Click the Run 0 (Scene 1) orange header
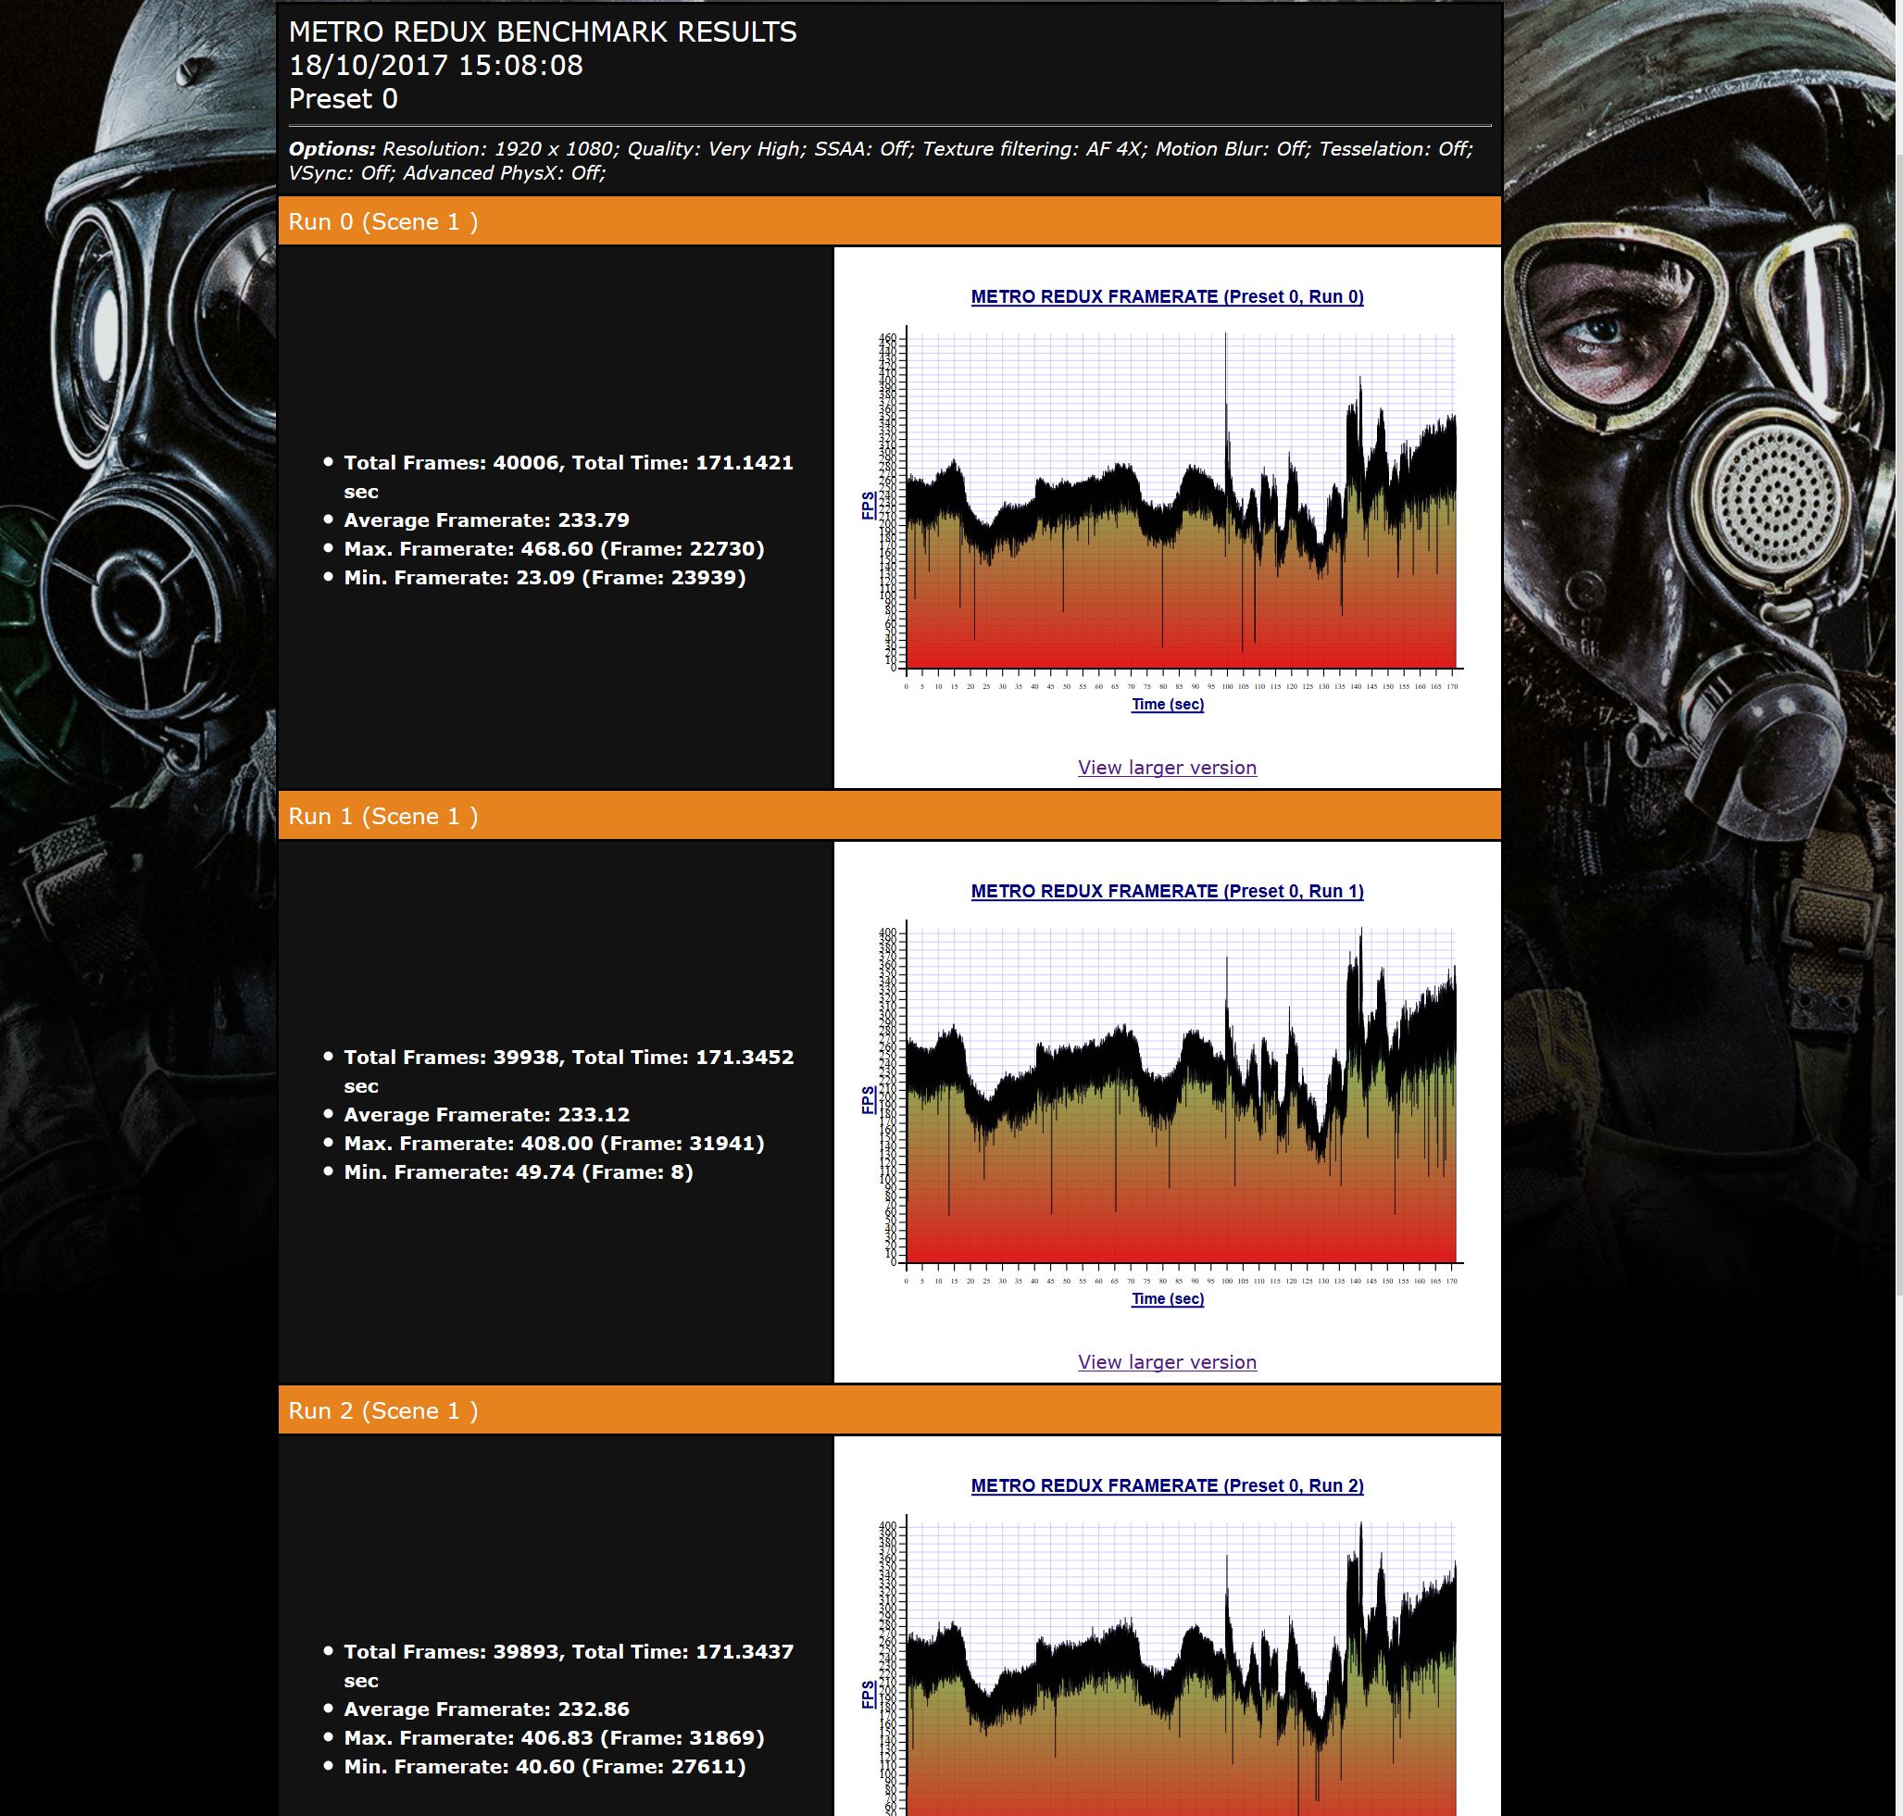1903x1816 pixels. click(x=383, y=221)
